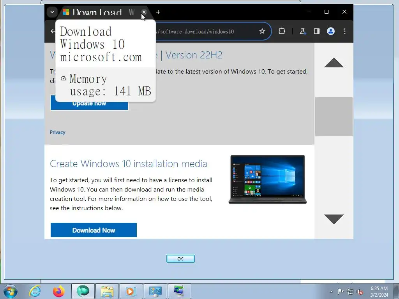
Task: Open Windows Media Player taskbar icon
Action: tap(131, 291)
